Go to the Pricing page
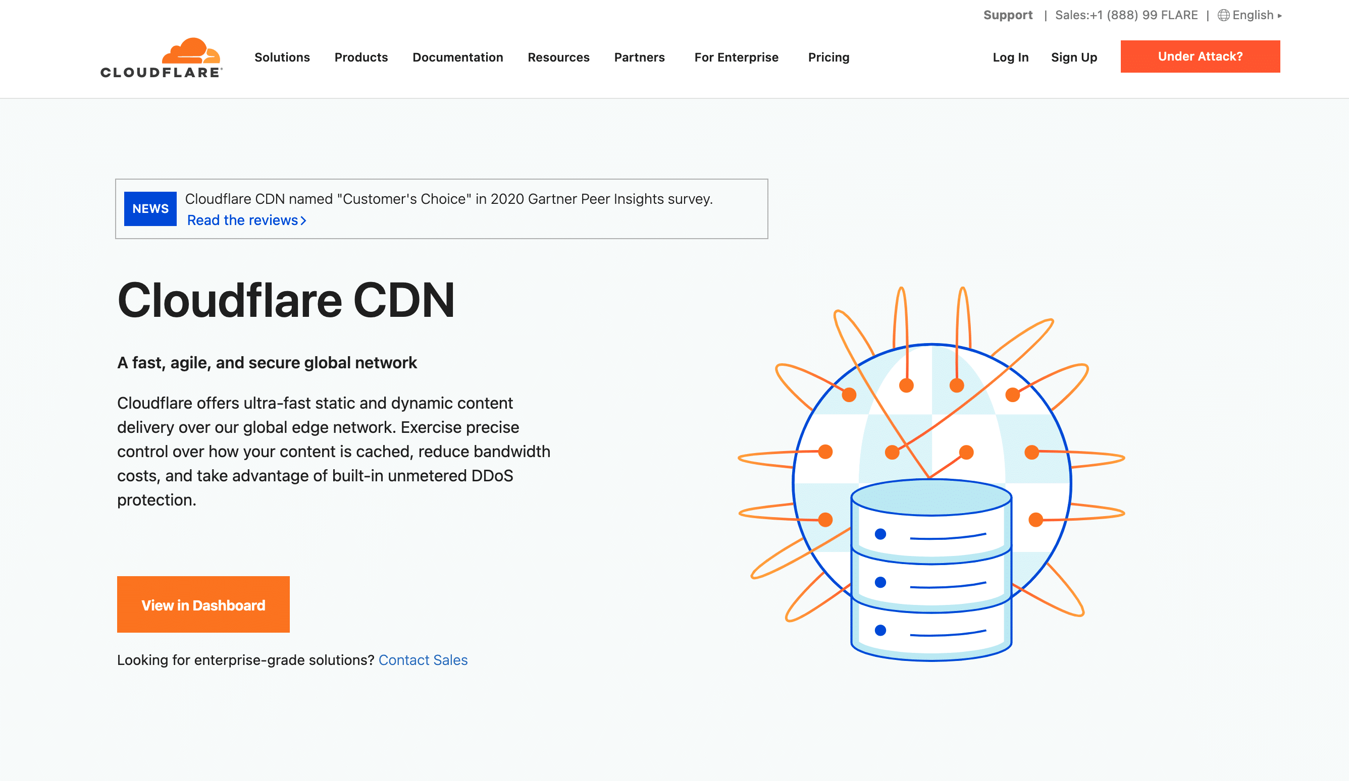1349x781 pixels. 828,57
